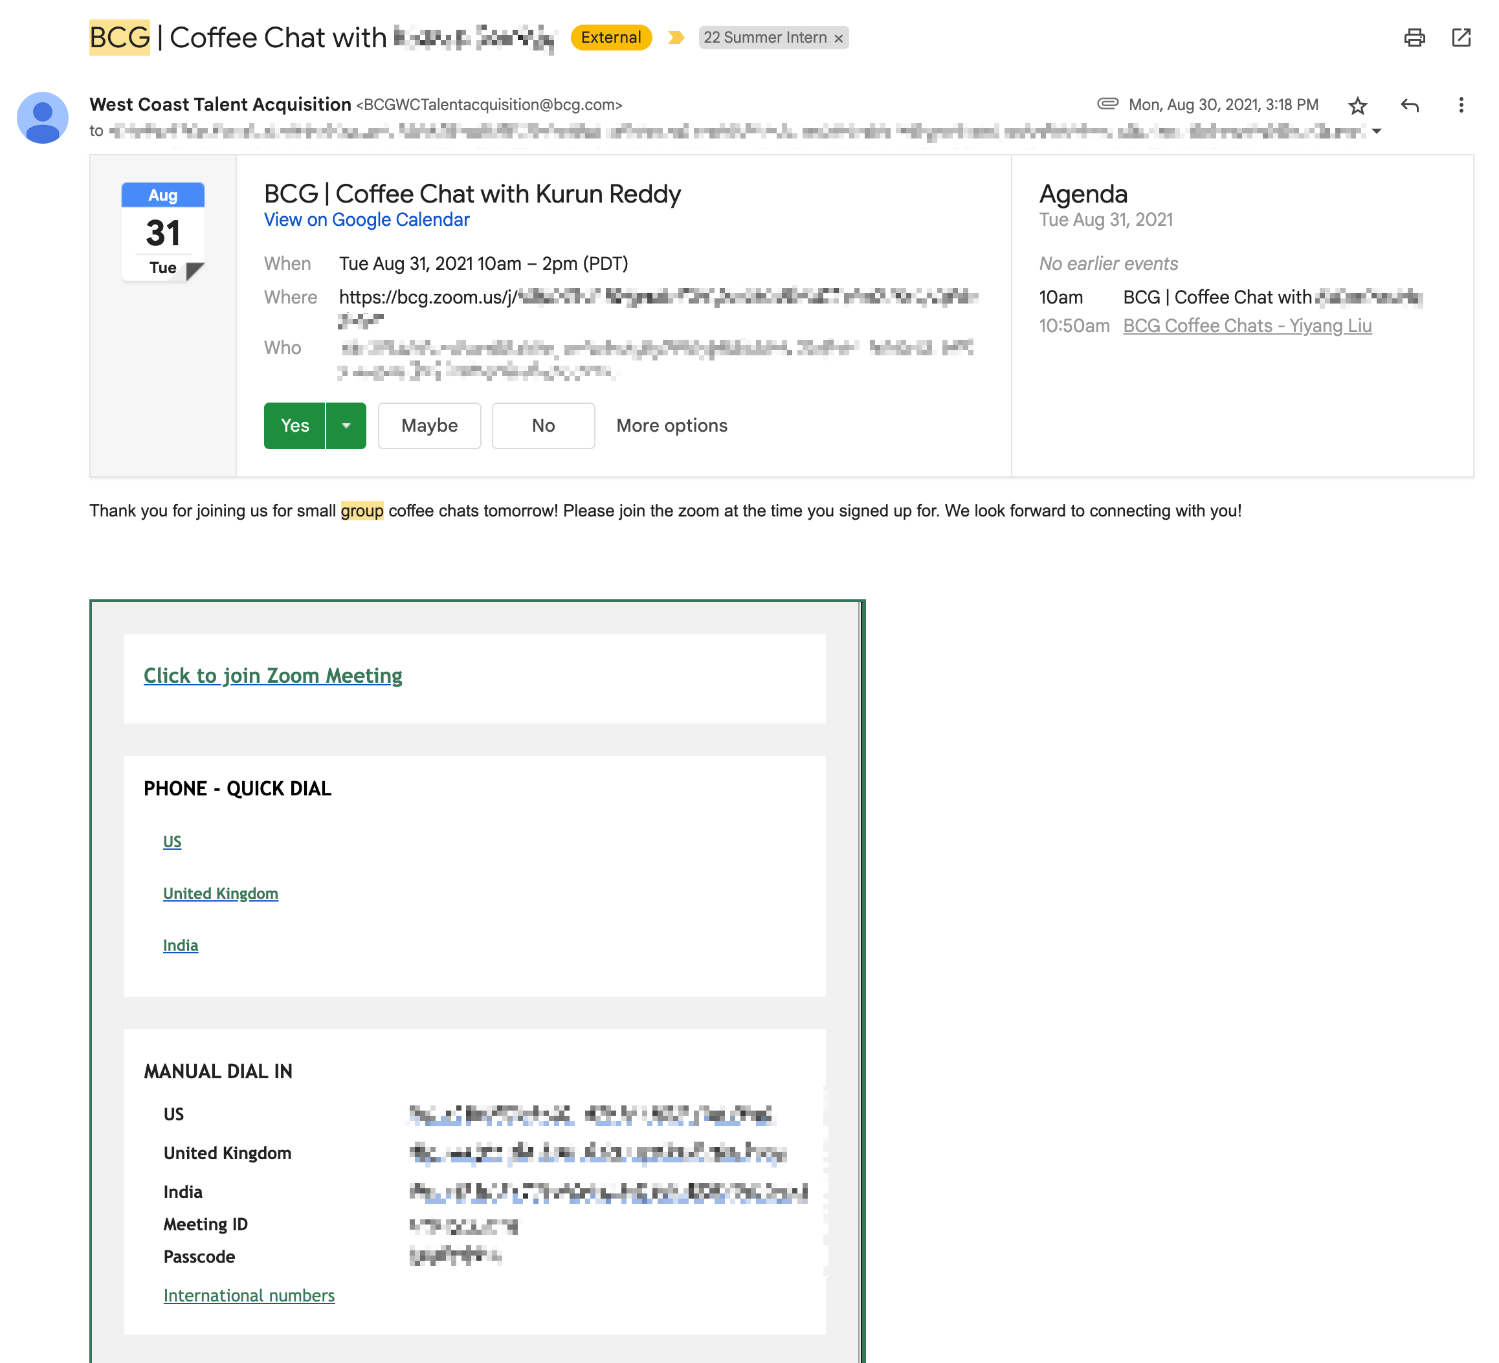Open BCG Coffee Chats - Yiyang Liu event
Image resolution: width=1499 pixels, height=1363 pixels.
[x=1247, y=326]
